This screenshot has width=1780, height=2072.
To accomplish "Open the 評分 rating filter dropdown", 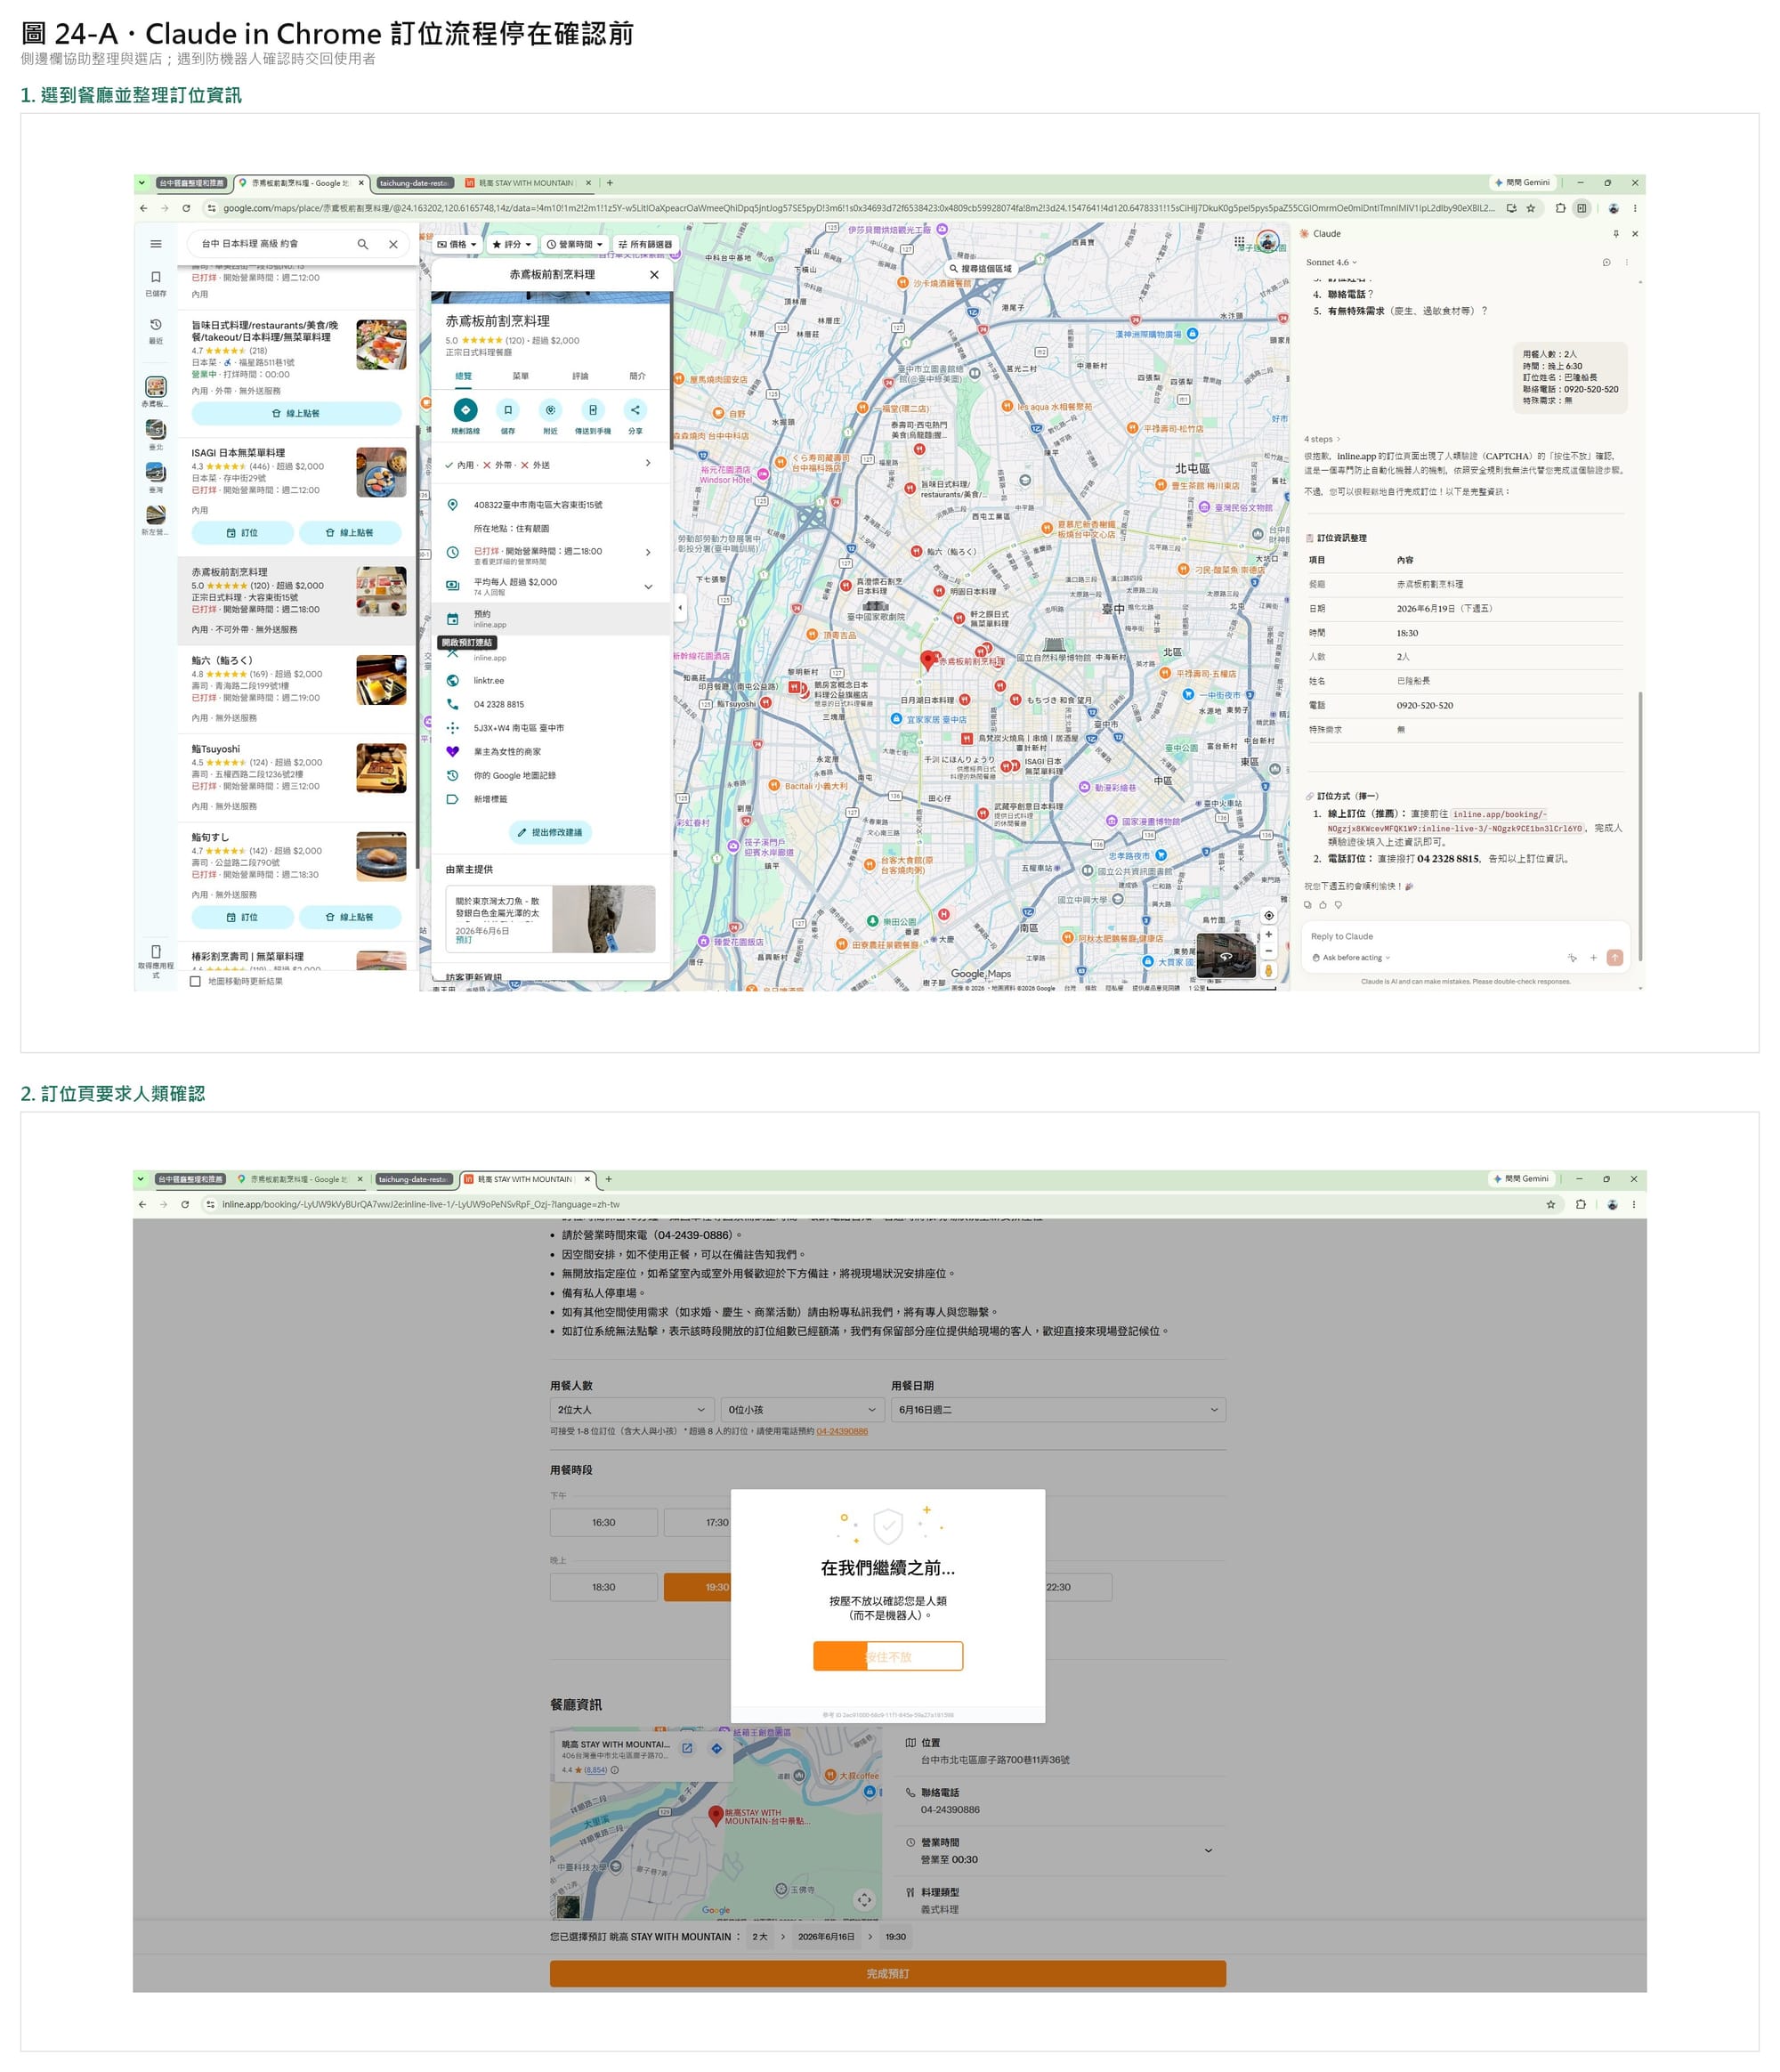I will click(511, 244).
